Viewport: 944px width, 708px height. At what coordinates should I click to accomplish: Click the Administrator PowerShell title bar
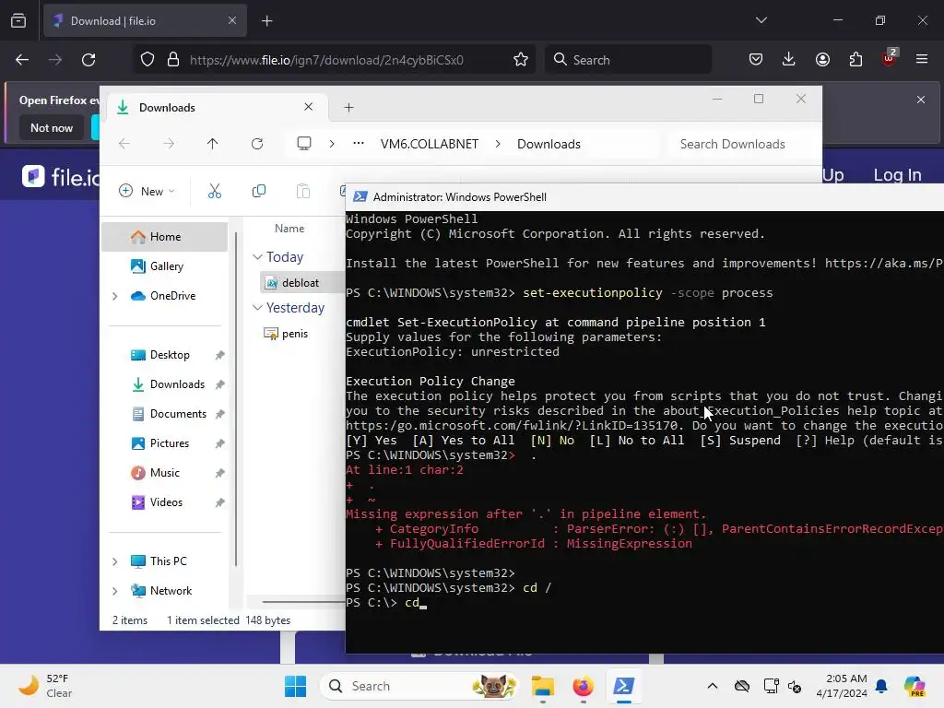point(644,197)
